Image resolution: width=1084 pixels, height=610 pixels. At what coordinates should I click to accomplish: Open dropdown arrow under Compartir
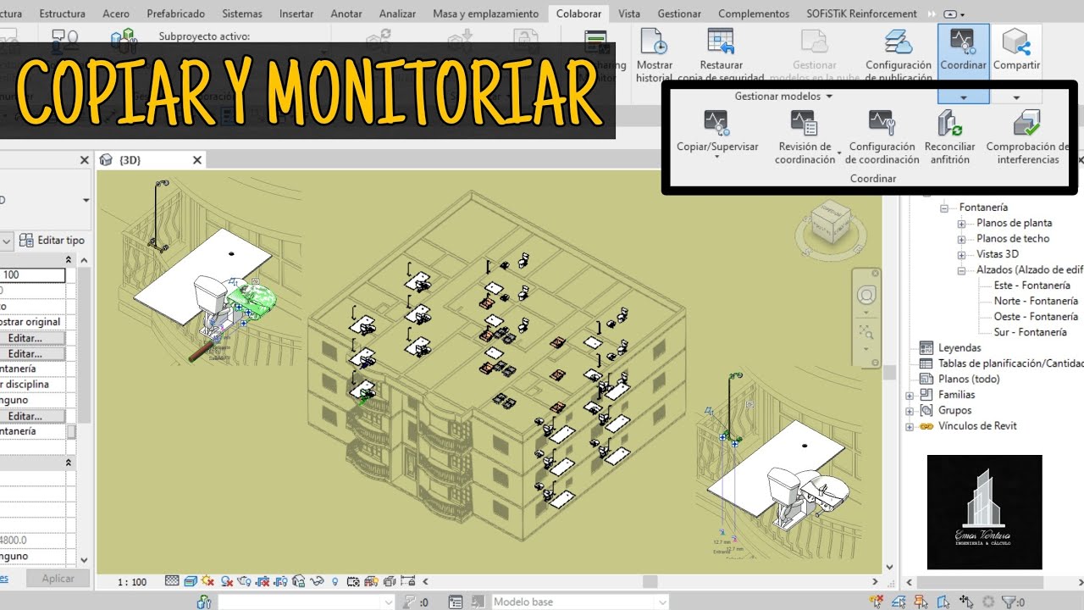[1016, 97]
